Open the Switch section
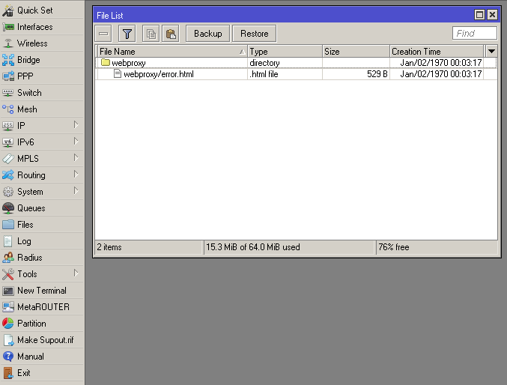 (x=42, y=93)
